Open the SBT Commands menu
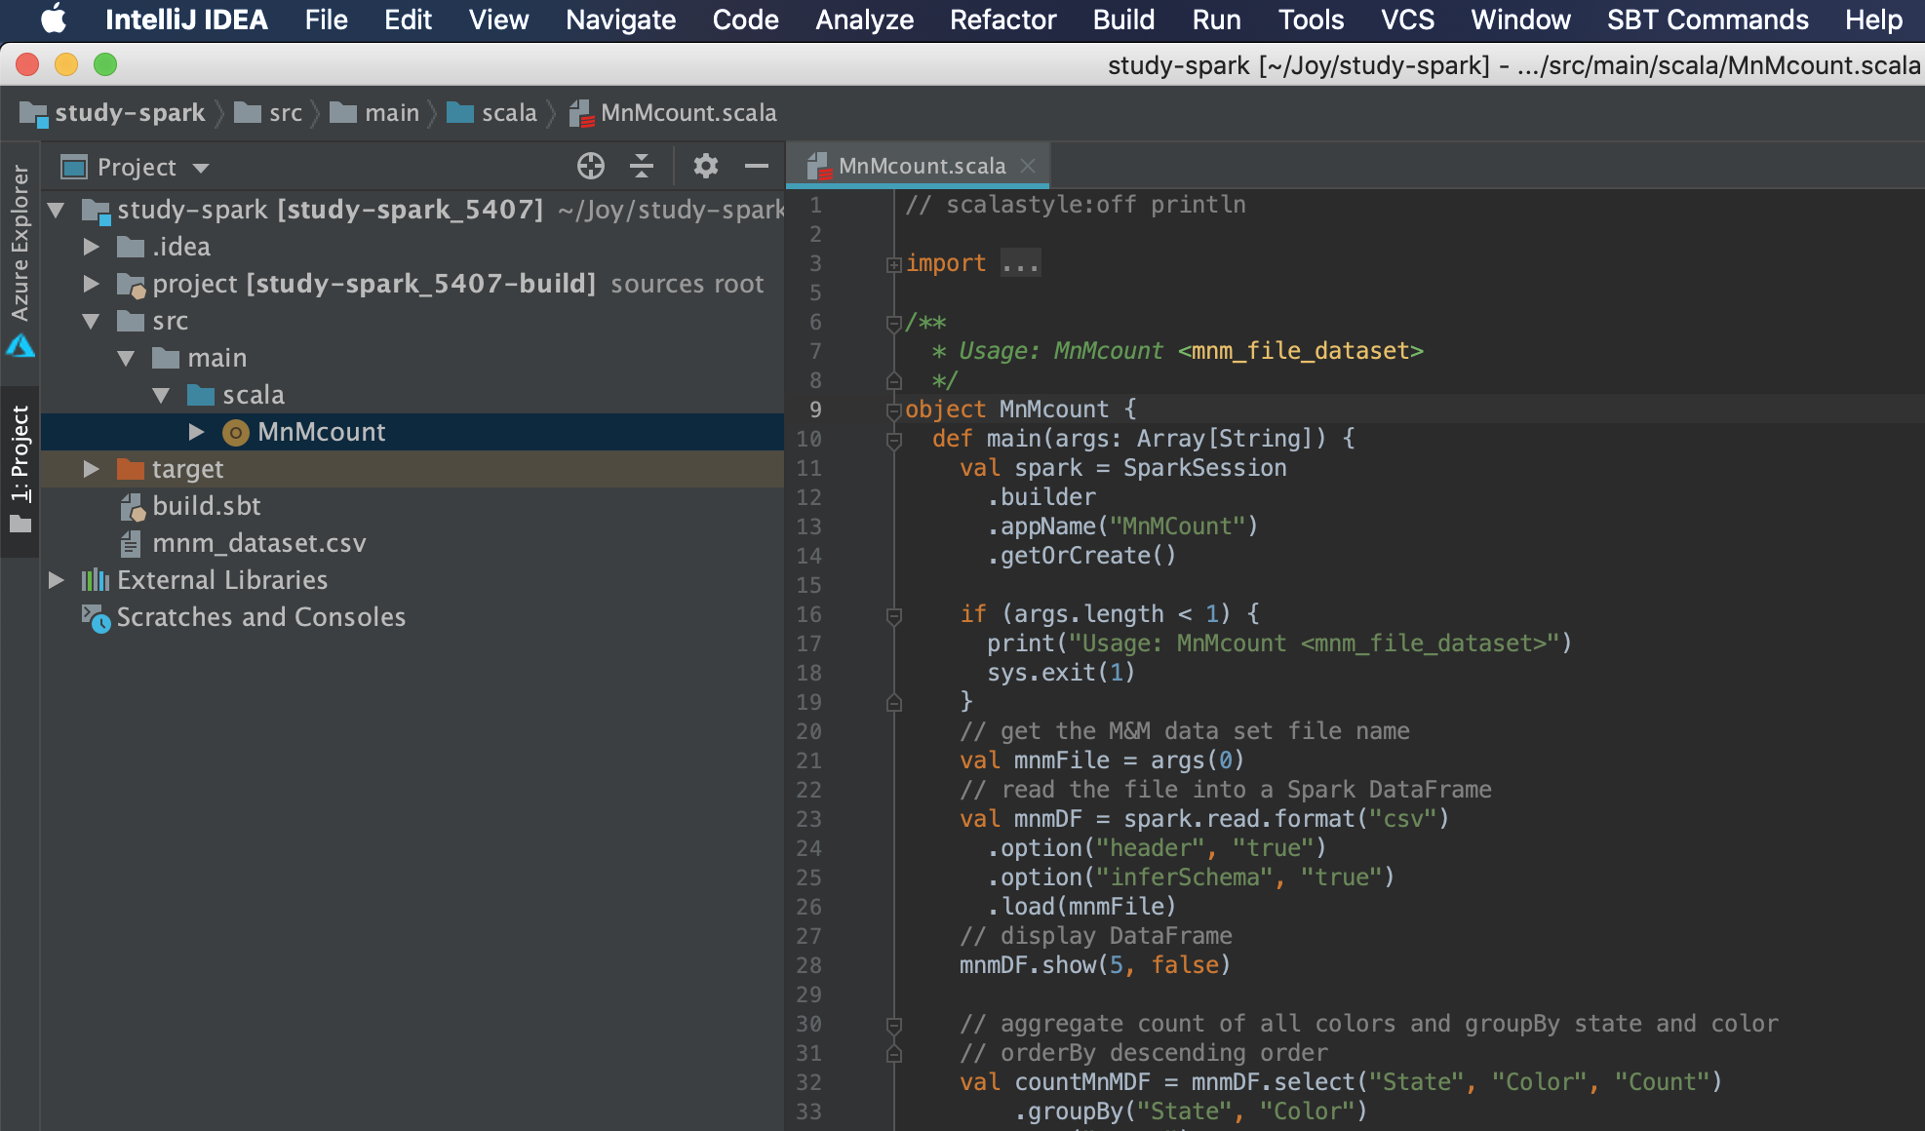Image resolution: width=1925 pixels, height=1131 pixels. click(x=1707, y=19)
